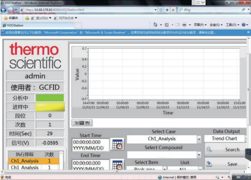Open the End Time calendar picker
The image size is (251, 180).
click(x=117, y=164)
